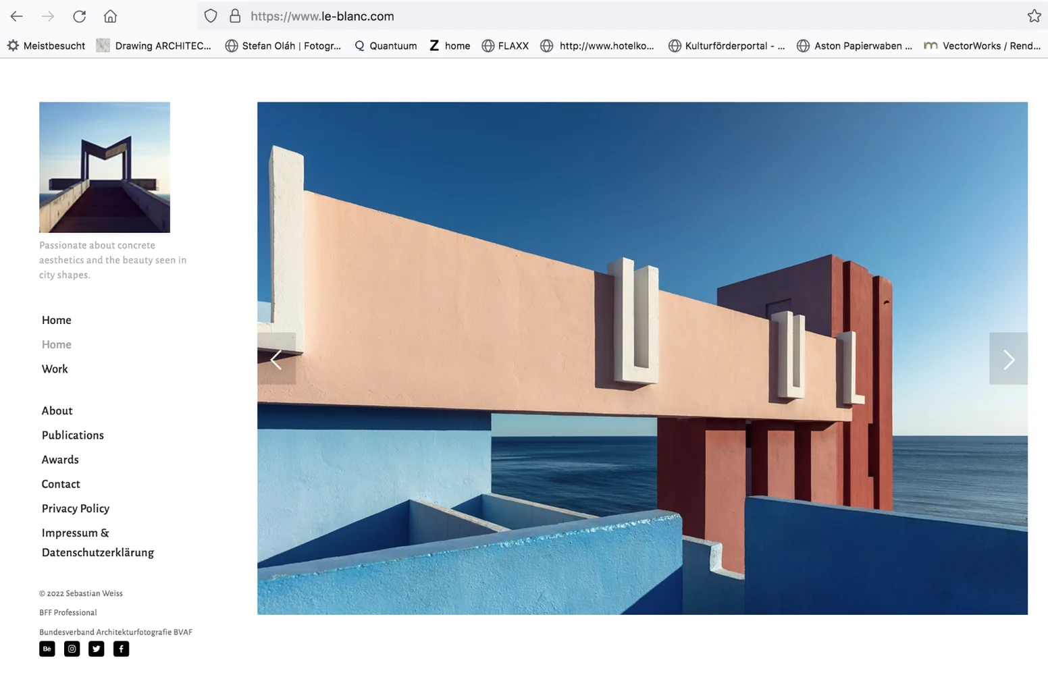Open the Stefan Oláh bookmark
1048x675 pixels.
click(283, 46)
